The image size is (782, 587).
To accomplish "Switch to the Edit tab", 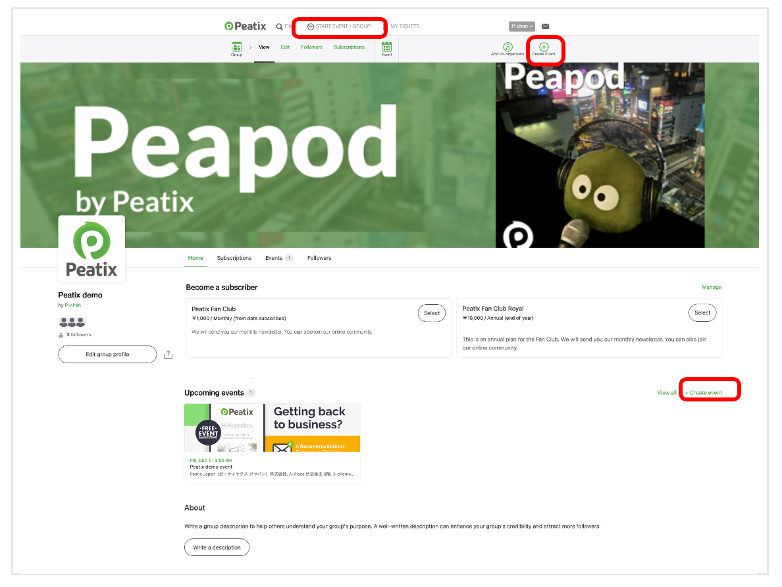I will pyautogui.click(x=285, y=47).
